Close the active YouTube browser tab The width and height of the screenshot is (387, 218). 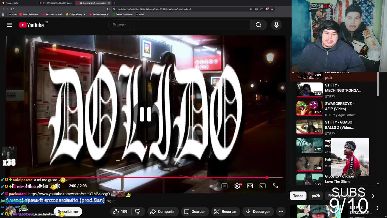click(x=109, y=3)
